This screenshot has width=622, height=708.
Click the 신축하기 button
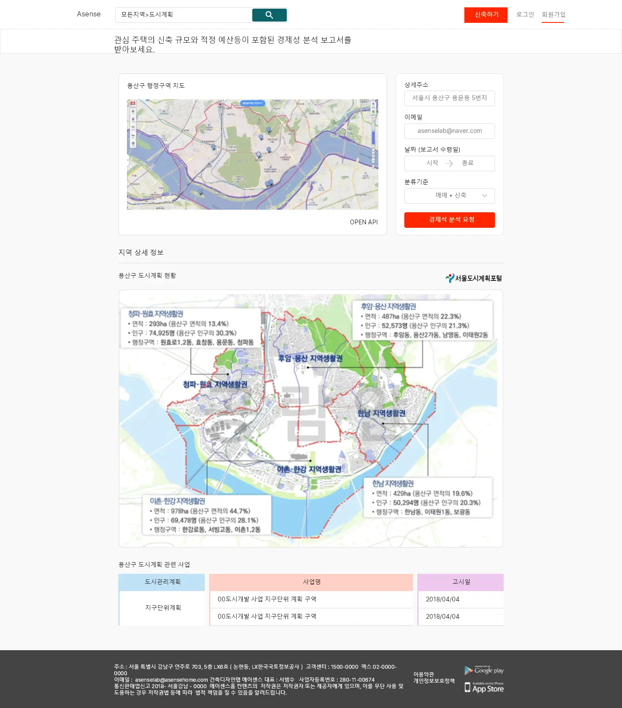[x=486, y=15]
